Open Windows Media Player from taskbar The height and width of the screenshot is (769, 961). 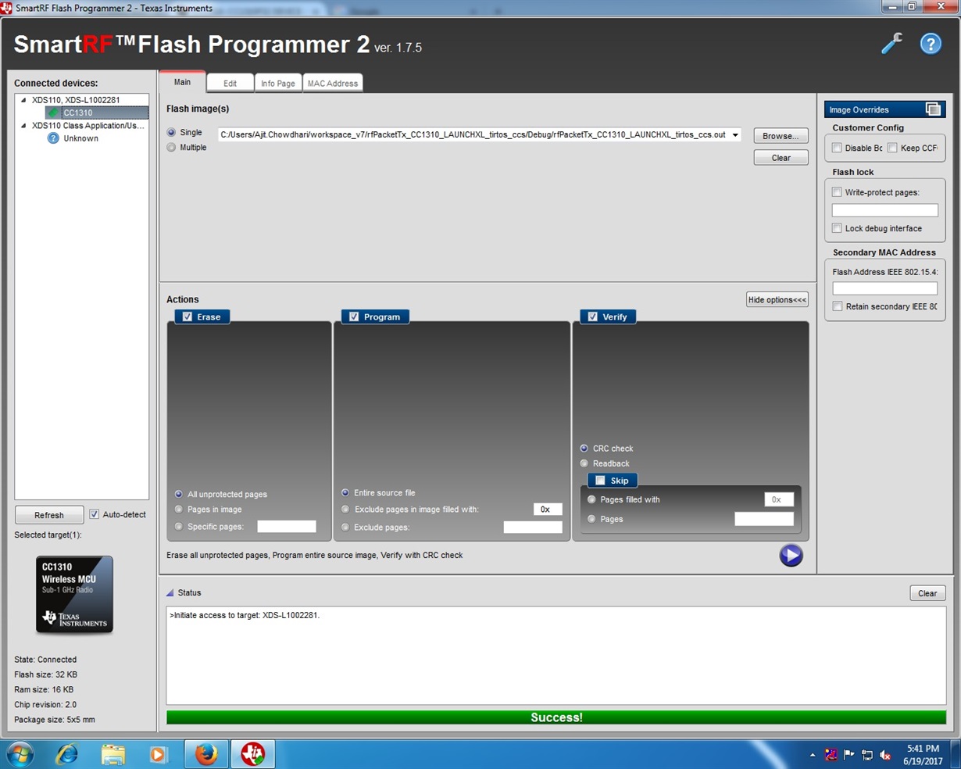click(159, 754)
